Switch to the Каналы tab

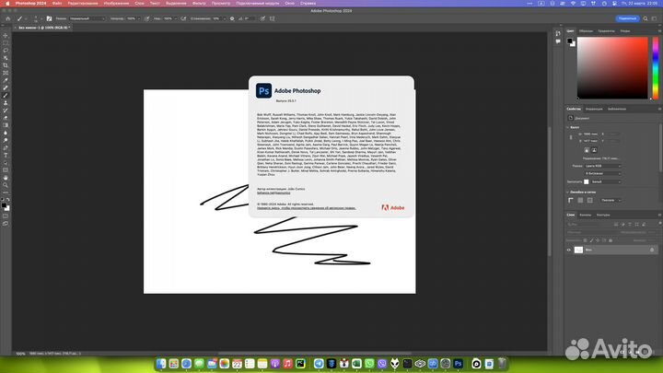(x=586, y=215)
